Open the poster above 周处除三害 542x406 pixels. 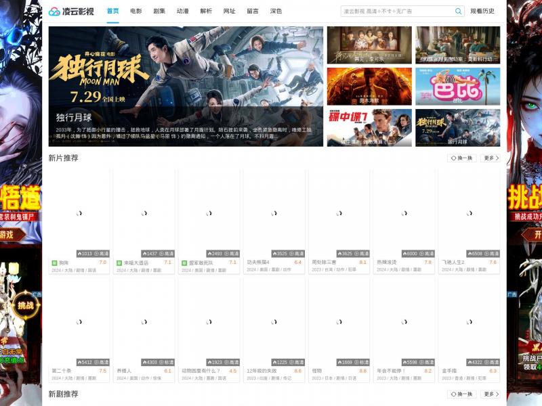point(339,213)
